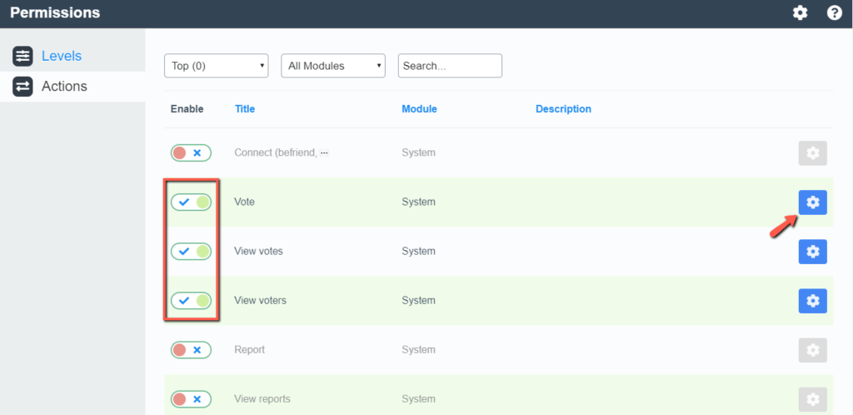Click disabled gear for Report row

(813, 350)
